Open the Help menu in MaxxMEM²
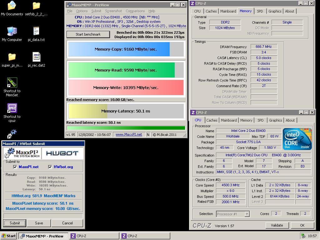320x240 pixels. 152,11
